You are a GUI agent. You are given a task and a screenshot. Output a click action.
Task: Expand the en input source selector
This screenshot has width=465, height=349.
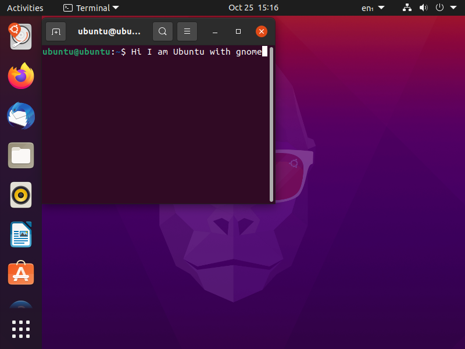[373, 8]
